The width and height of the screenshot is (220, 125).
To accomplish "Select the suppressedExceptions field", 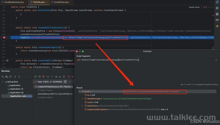I will 126,109.
